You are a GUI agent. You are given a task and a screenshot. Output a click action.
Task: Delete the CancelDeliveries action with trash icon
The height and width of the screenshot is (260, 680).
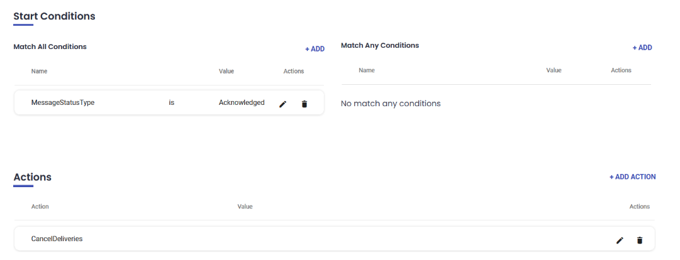(x=640, y=240)
